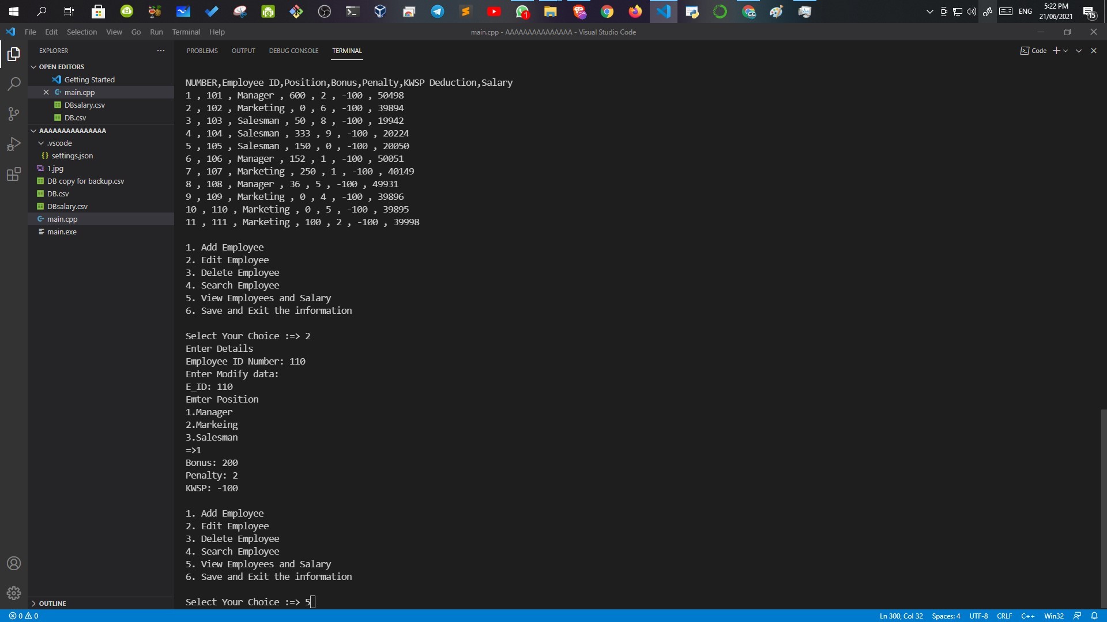Open the Terminal menu in menu bar
The image size is (1107, 622).
point(186,32)
